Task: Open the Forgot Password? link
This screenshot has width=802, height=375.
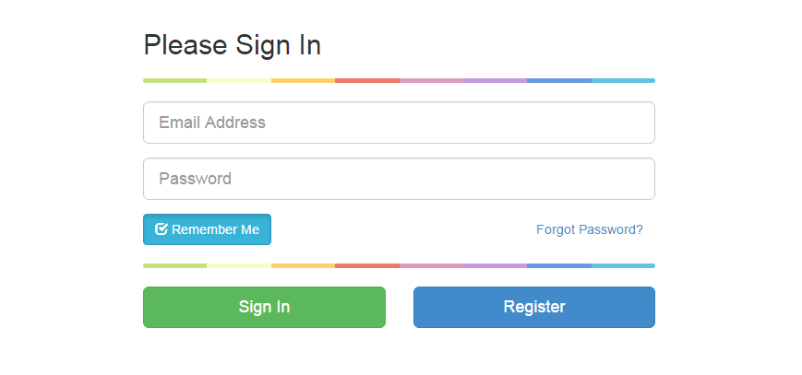Action: point(589,230)
